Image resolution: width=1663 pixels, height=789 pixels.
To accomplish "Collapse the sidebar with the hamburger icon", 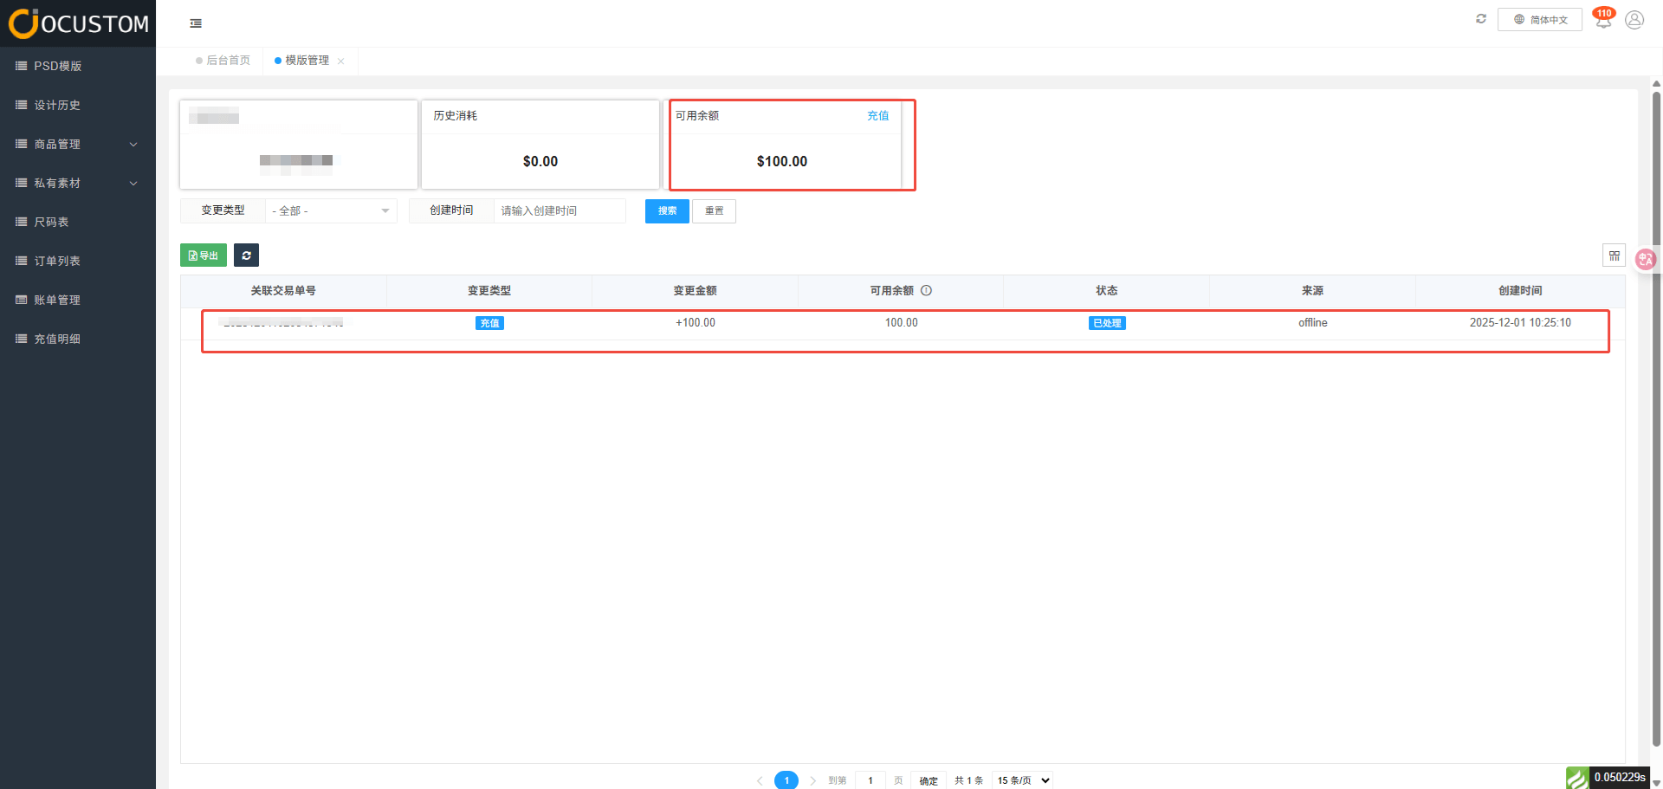I will [196, 23].
